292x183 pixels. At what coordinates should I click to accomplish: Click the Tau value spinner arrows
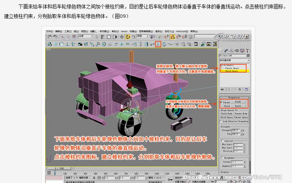click(241, 134)
